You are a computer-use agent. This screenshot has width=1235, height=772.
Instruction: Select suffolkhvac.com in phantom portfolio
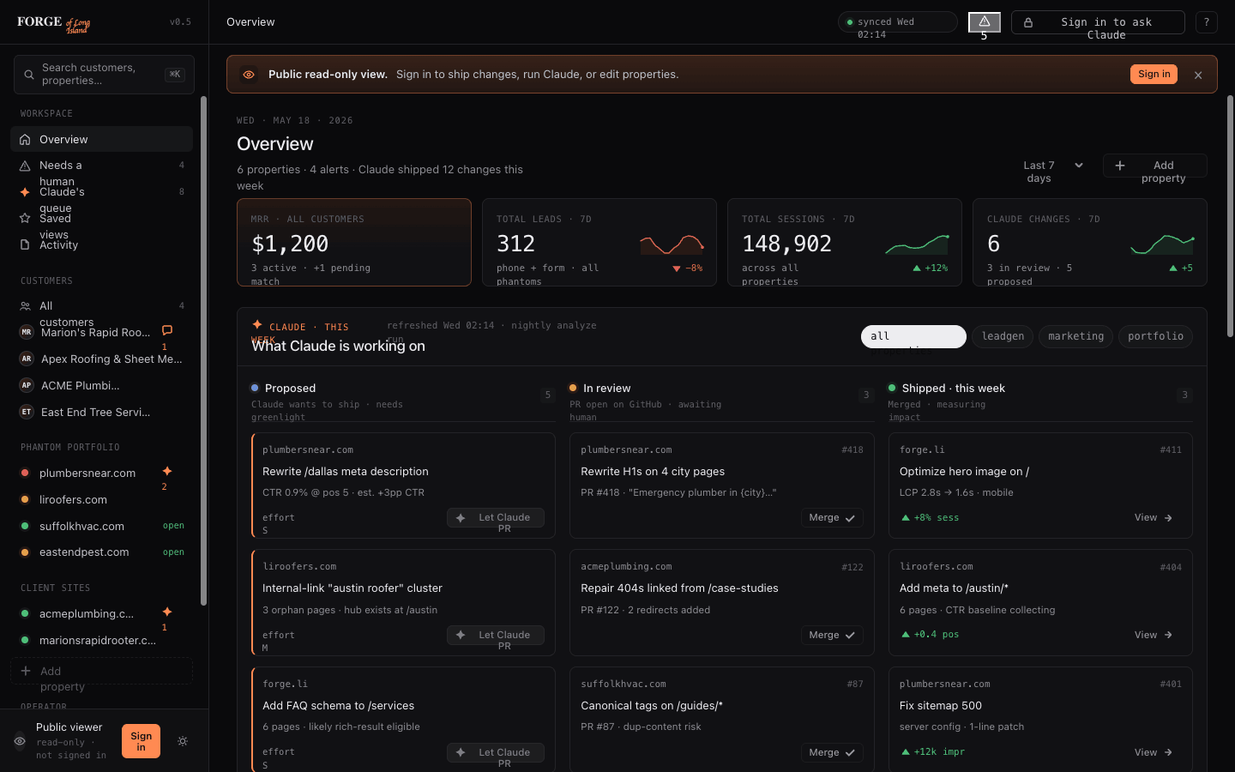[101, 526]
